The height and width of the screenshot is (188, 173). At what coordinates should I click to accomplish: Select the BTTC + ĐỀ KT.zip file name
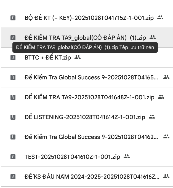(x=48, y=58)
